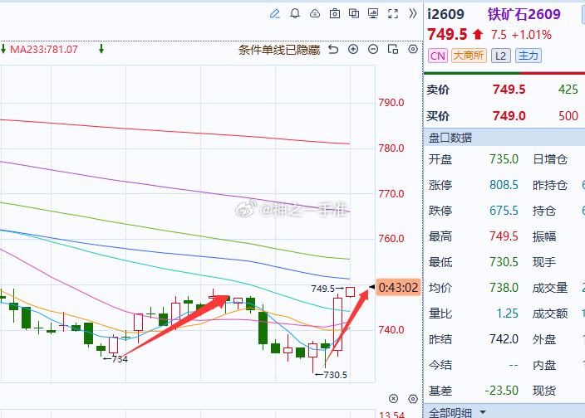This screenshot has height=418, width=585.
Task: Click the 涨停 value 808.5
Action: pyautogui.click(x=504, y=185)
